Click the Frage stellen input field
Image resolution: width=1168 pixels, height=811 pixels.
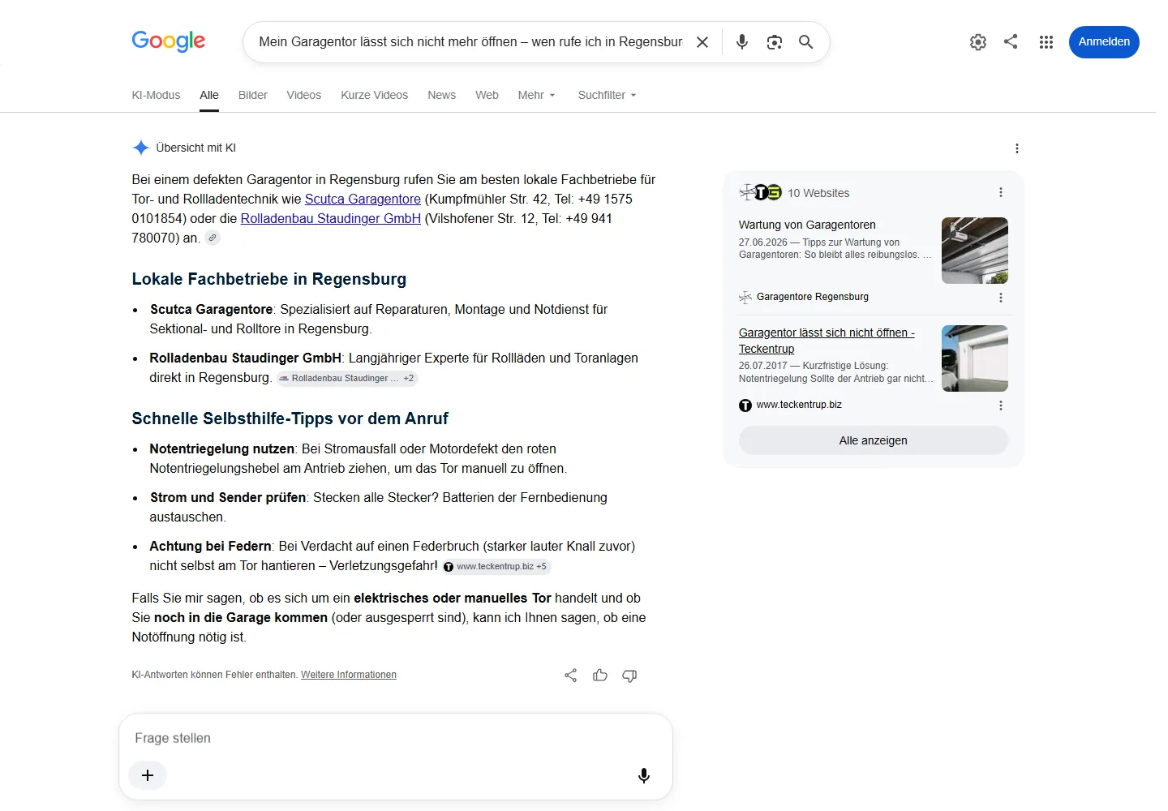pyautogui.click(x=396, y=738)
